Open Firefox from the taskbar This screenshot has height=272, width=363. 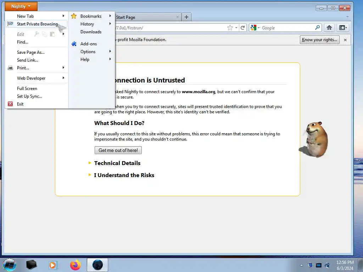click(76, 265)
